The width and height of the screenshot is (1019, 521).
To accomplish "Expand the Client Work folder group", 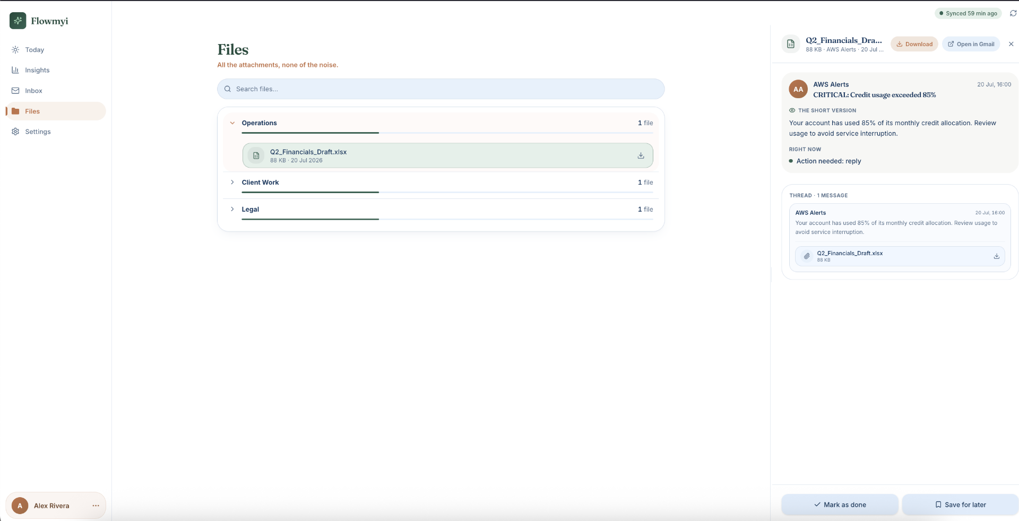I will click(232, 182).
